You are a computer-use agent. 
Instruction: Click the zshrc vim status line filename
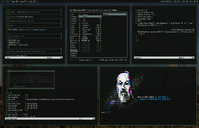pos(8,58)
